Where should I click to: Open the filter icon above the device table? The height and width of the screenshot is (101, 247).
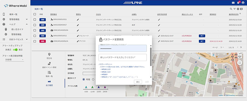tap(235, 9)
